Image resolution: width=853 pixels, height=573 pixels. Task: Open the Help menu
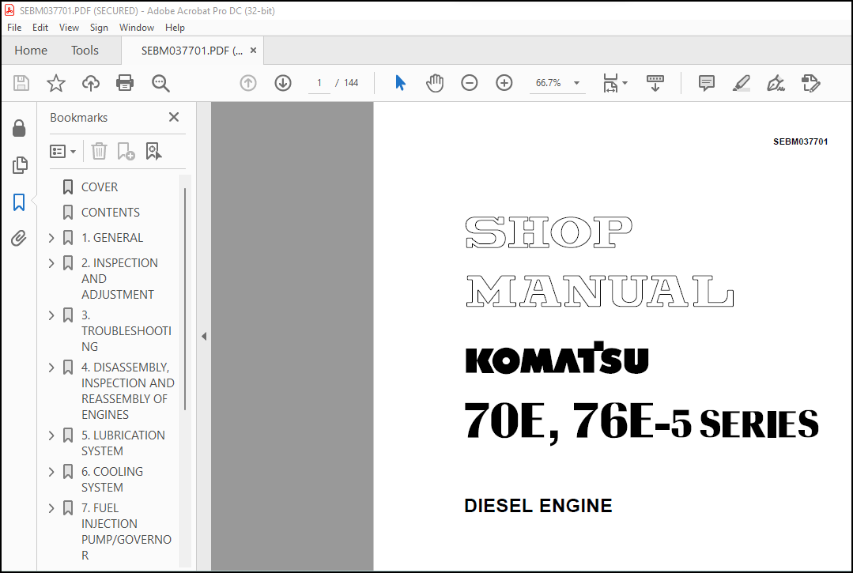(176, 27)
